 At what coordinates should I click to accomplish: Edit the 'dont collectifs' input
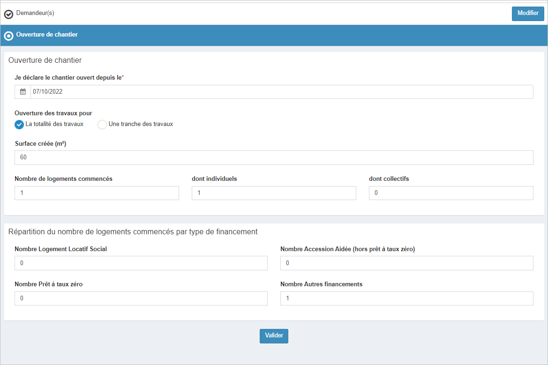pyautogui.click(x=451, y=193)
